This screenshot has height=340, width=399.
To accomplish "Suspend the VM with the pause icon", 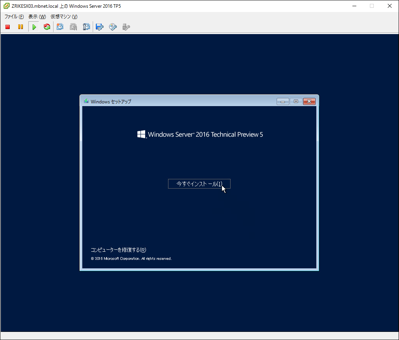I will [x=21, y=27].
